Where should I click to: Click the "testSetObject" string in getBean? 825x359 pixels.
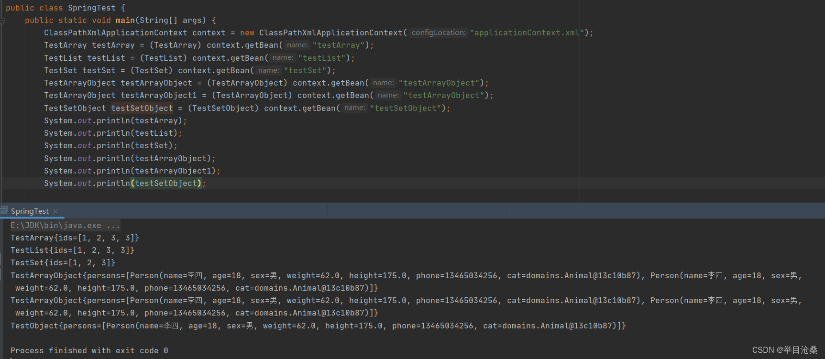coord(405,108)
